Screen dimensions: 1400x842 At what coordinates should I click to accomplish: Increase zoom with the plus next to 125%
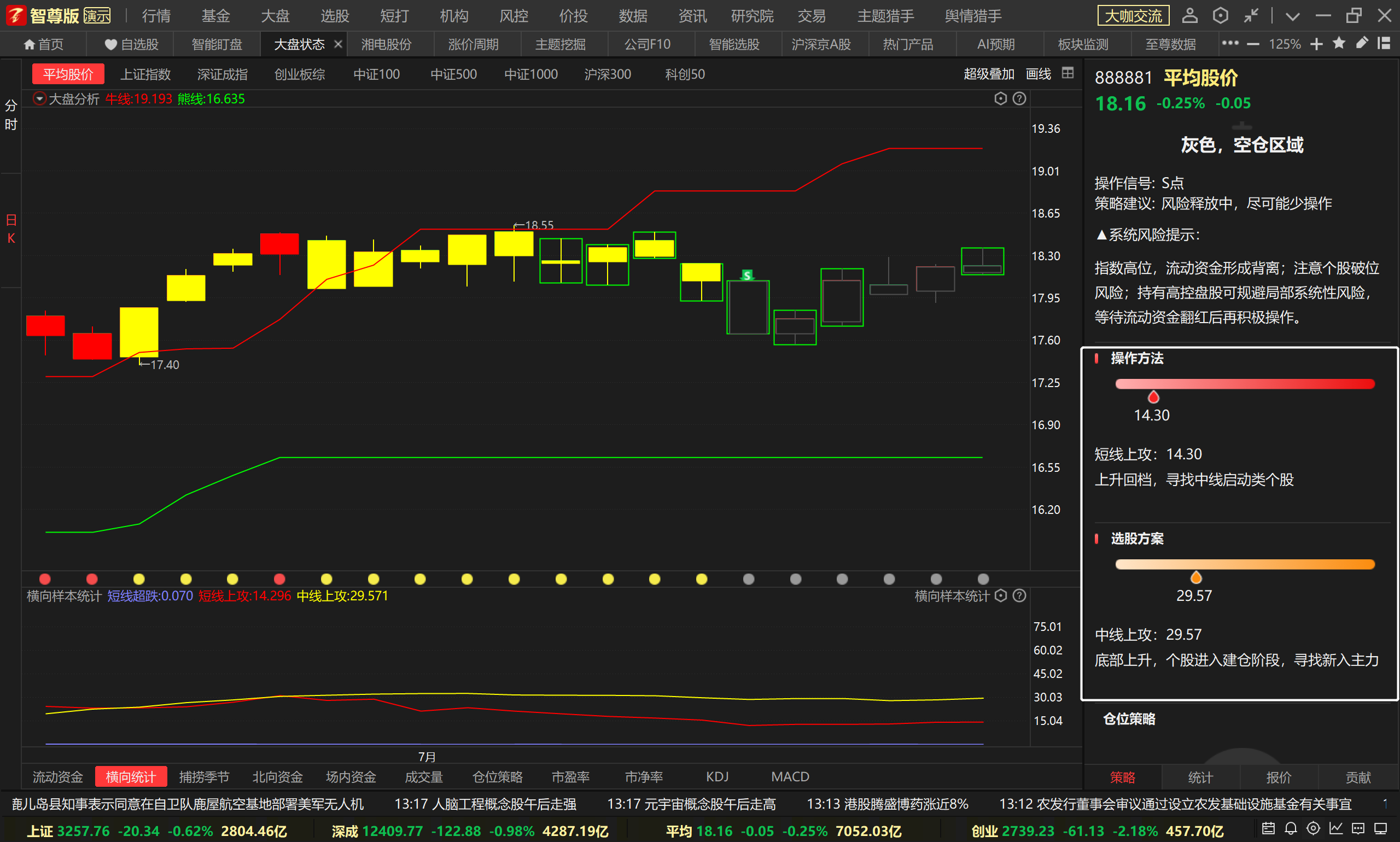pyautogui.click(x=1316, y=44)
